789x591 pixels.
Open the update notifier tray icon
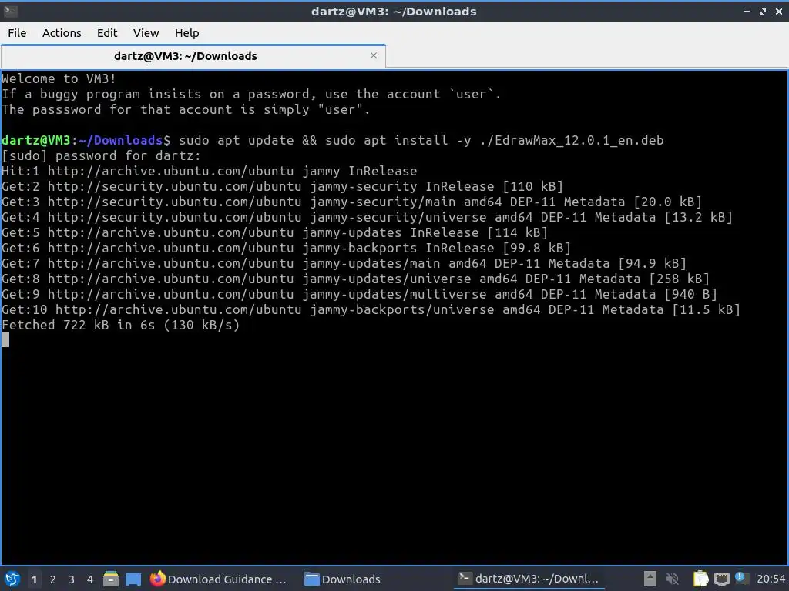pos(740,578)
